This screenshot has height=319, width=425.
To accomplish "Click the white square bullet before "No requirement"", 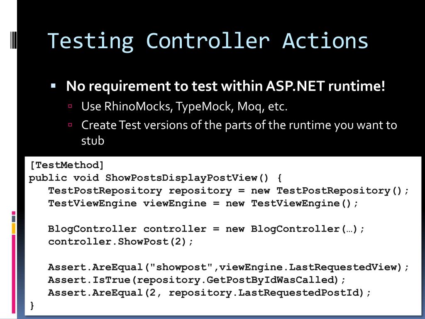I will (53, 86).
